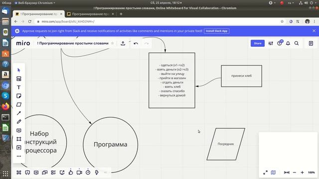Screen dimensions: 319x179
Task: Dismiss the Slack notification banner
Action: [314, 31]
